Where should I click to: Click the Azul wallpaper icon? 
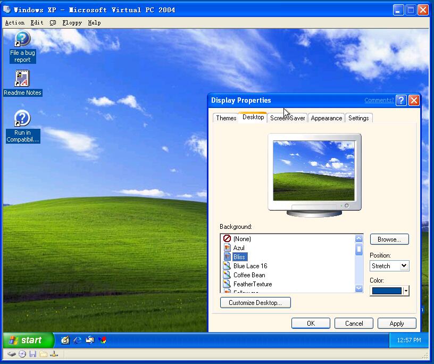(227, 247)
